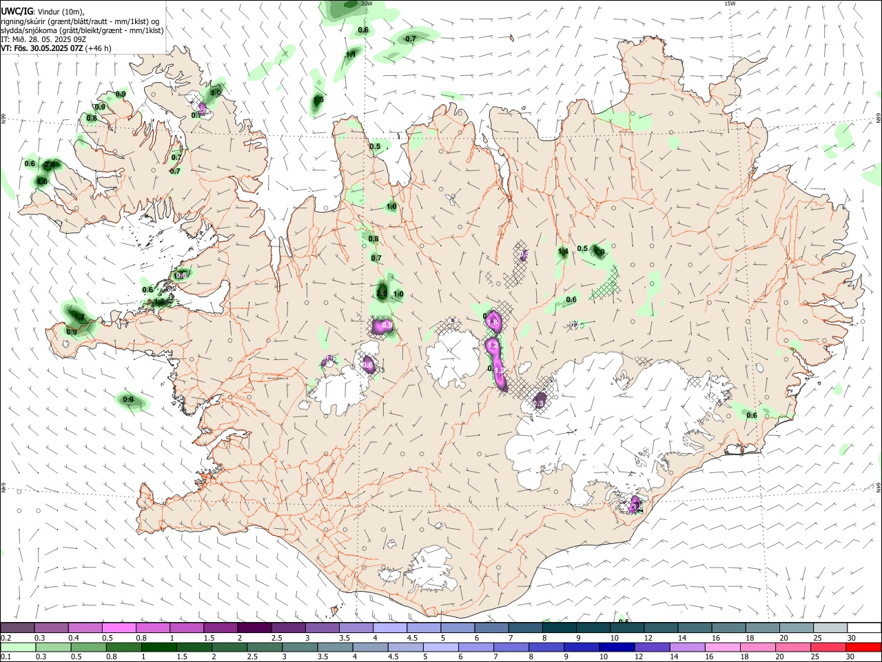Click the dark mauve 0.2 swatch in the snow scale
Screen dimensions: 882x662
coord(17,628)
